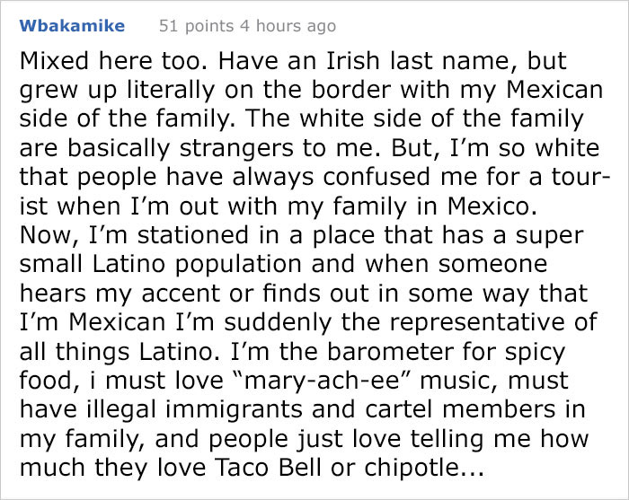Click the word 'stationed' in the comment
Viewport: 629px width, 500px height.
point(193,235)
